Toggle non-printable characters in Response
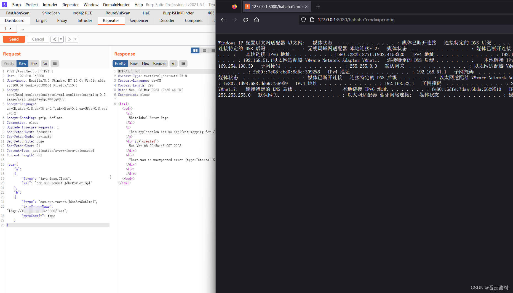Screen dimensions: 513x293 point(173,64)
